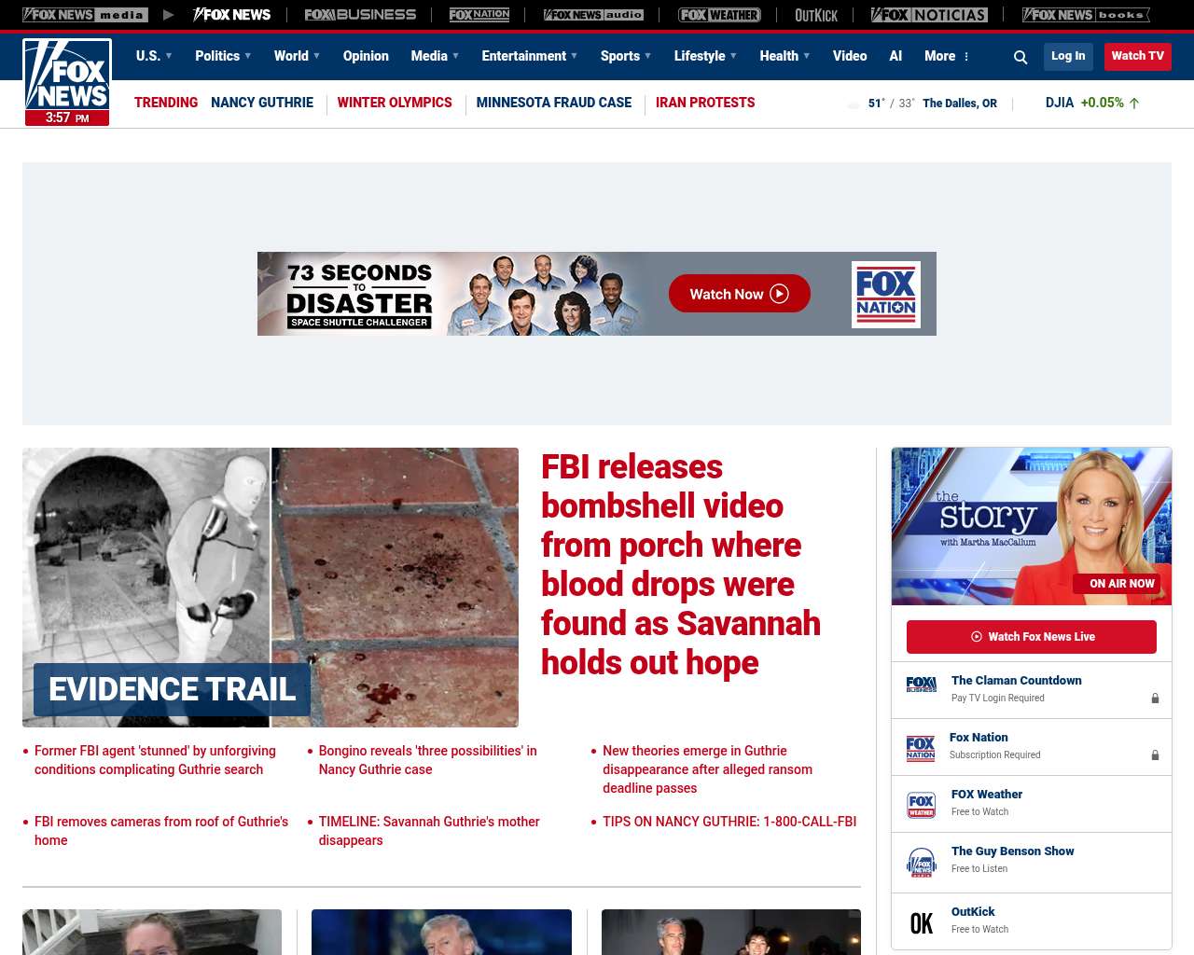This screenshot has height=955, width=1194.
Task: Open The Claman Countdown listing
Action: click(x=1032, y=690)
